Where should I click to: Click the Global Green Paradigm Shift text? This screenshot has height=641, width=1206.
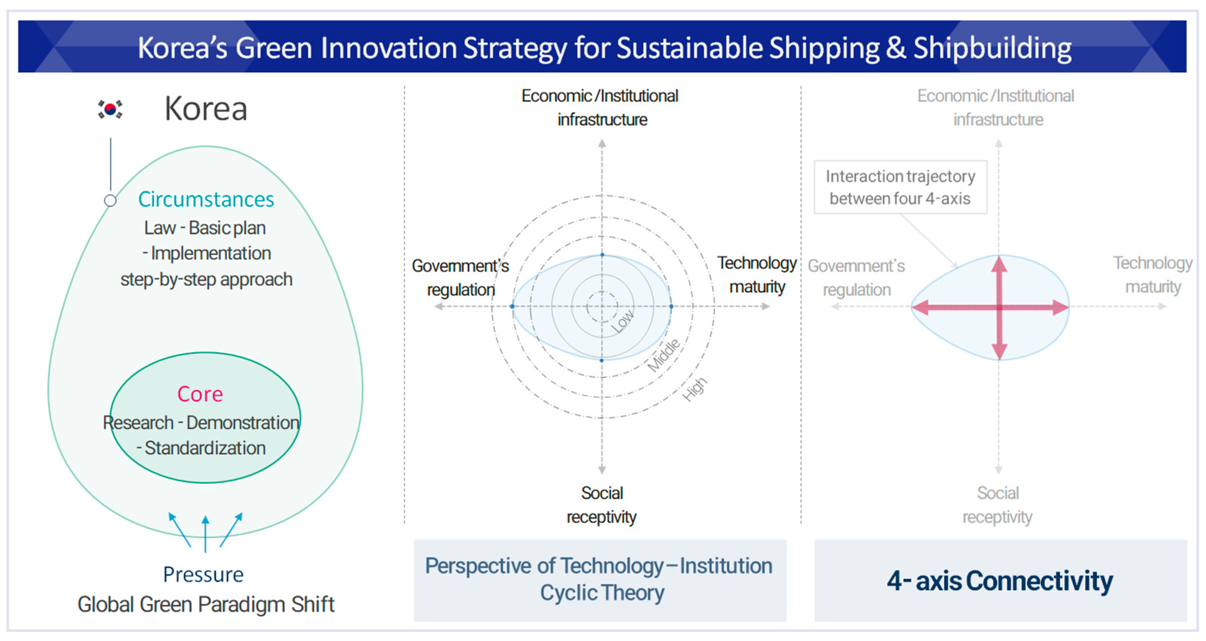tap(206, 604)
